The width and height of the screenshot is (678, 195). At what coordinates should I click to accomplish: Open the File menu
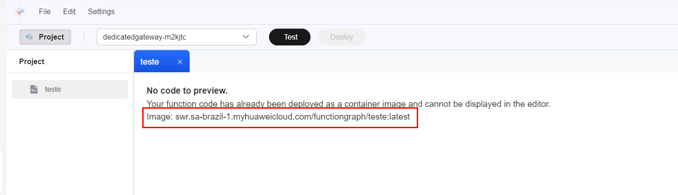point(45,11)
